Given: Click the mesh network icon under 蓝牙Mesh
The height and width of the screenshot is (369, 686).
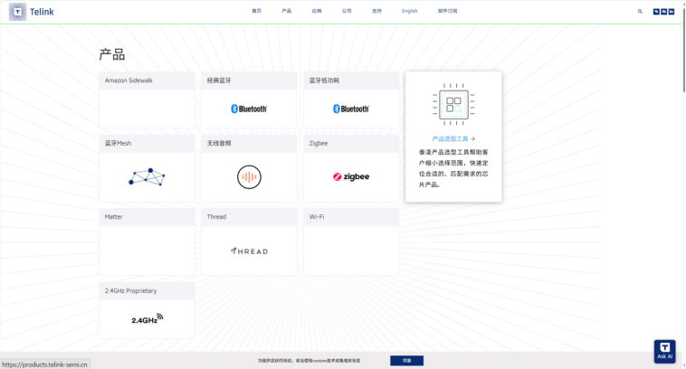Looking at the screenshot, I should [x=147, y=176].
